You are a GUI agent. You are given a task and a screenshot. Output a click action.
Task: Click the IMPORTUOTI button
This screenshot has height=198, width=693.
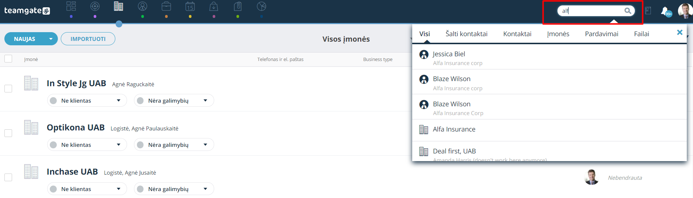pos(88,39)
